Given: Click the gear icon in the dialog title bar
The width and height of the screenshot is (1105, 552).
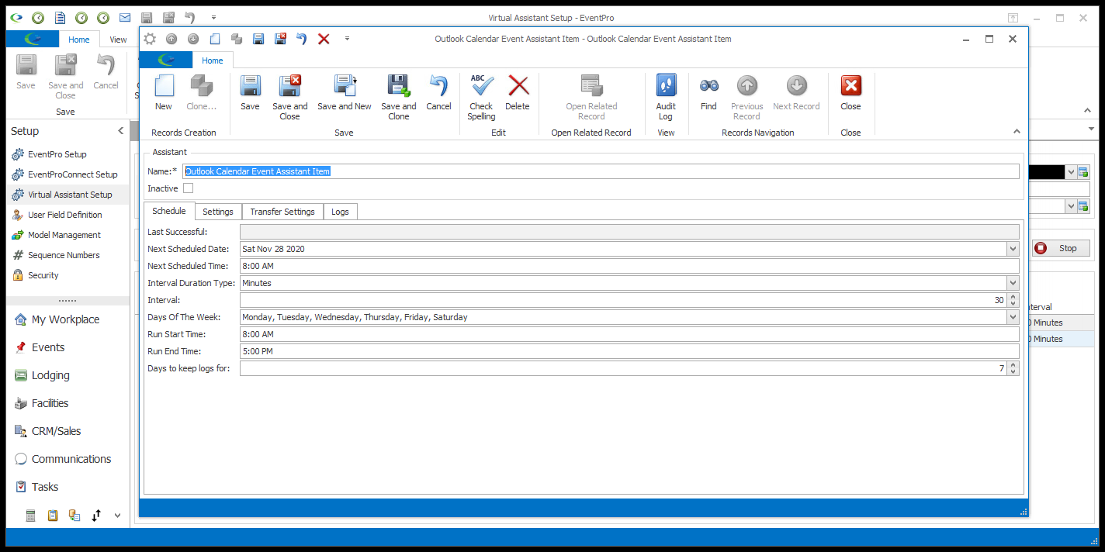Looking at the screenshot, I should [150, 39].
